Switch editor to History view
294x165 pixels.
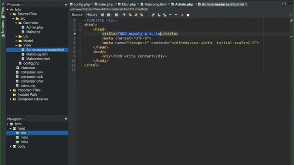pos(92,15)
